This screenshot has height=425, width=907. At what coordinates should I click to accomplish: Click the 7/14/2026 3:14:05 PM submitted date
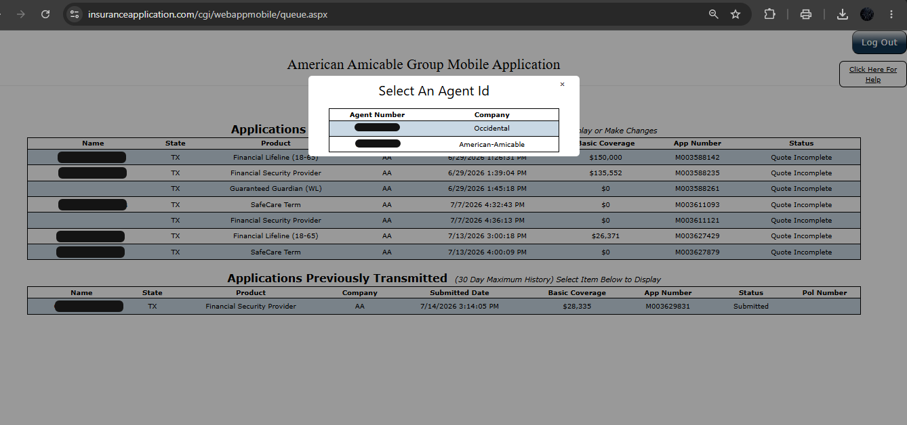(460, 307)
